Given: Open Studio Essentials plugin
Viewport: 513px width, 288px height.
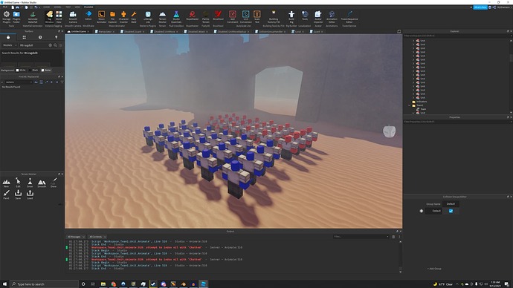Looking at the screenshot, I should 176,16.
